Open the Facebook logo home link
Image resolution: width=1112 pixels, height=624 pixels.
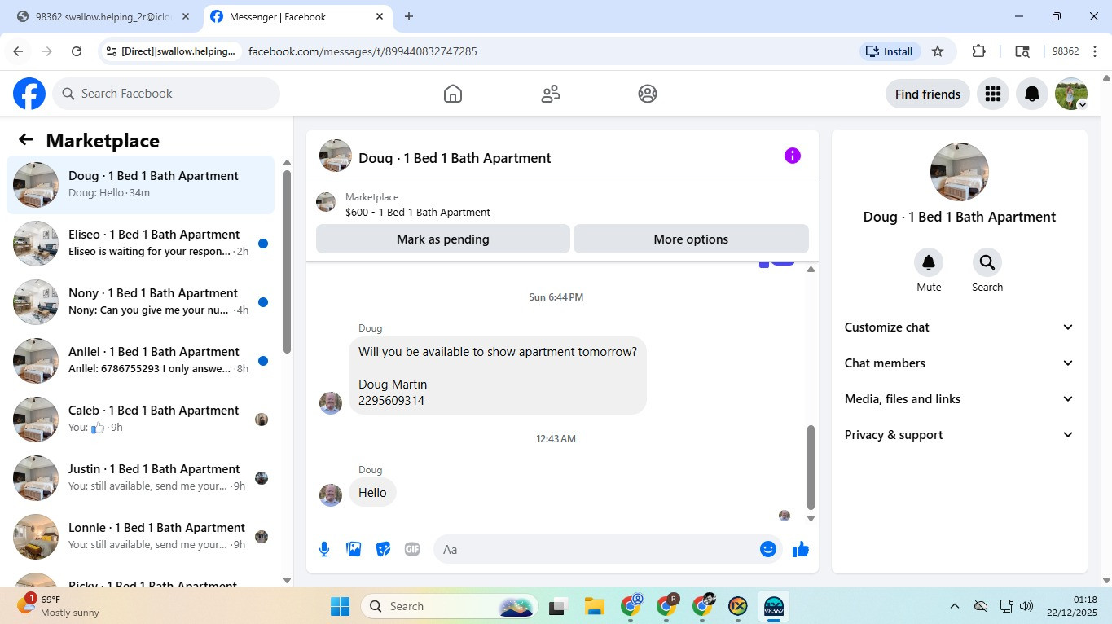[x=29, y=94]
